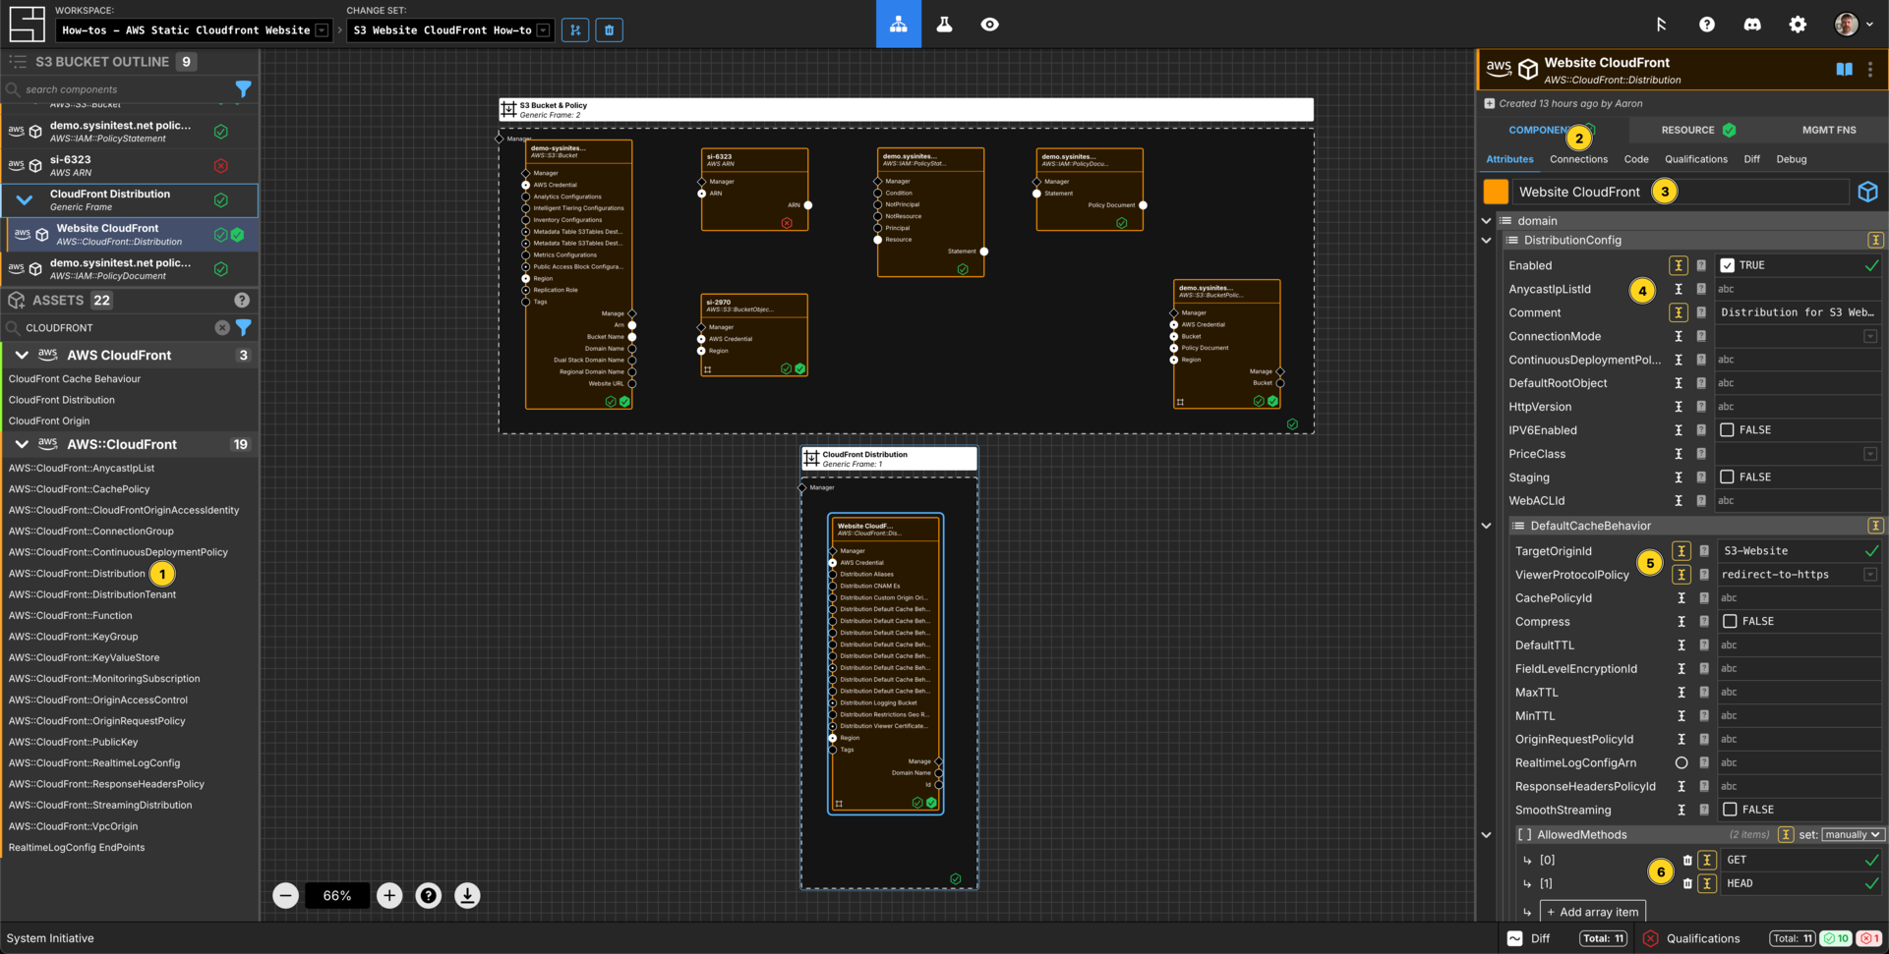Screen dimensions: 1889x954
Task: Open the workspace dropdown
Action: pyautogui.click(x=193, y=30)
